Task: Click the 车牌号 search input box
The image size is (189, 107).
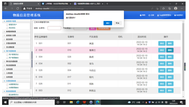Action: (x=54, y=28)
